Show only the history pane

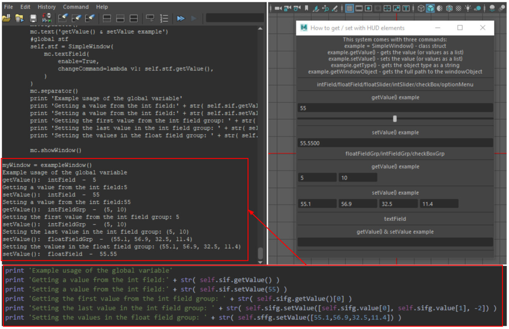point(107,18)
